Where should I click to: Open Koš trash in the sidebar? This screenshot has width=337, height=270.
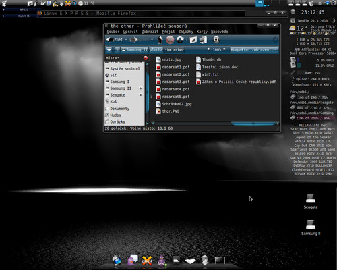pyautogui.click(x=125, y=101)
